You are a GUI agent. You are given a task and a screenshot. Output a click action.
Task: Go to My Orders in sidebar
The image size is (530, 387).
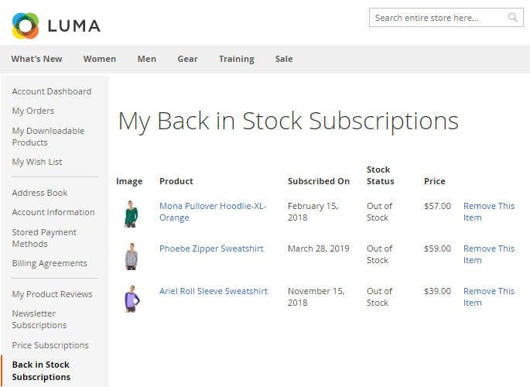pyautogui.click(x=33, y=111)
